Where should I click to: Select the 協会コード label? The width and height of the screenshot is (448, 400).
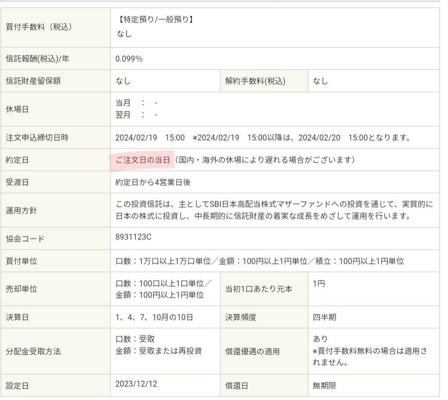(25, 239)
